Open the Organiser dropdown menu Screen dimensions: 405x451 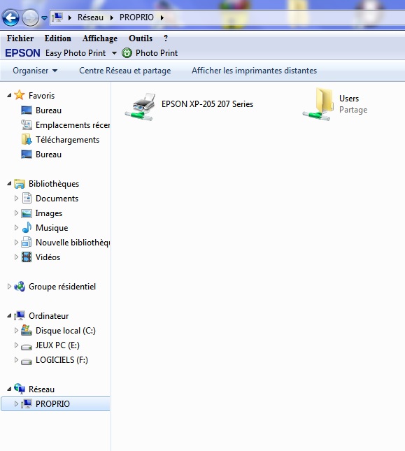pyautogui.click(x=35, y=71)
